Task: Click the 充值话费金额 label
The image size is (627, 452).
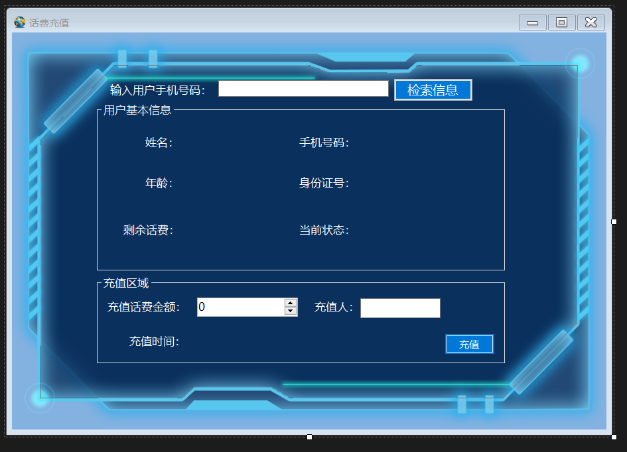Action: click(x=143, y=307)
